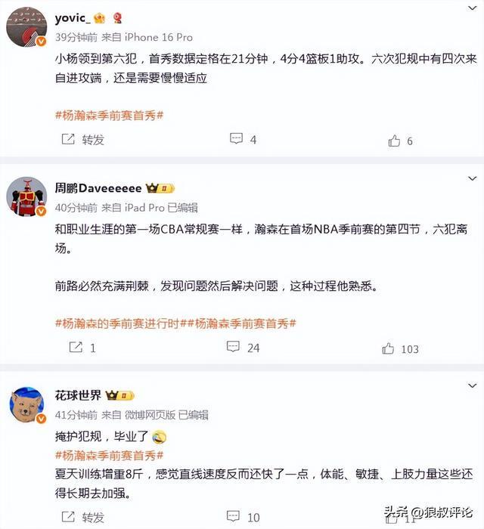Viewport: 484px width, 529px height.
Task: Open 周鹏Daveeeeee's robot avatar
Action: (26, 196)
